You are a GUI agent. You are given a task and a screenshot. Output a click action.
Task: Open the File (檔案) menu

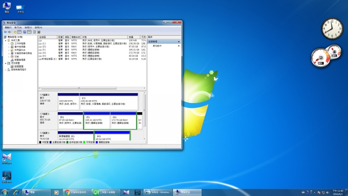point(8,28)
